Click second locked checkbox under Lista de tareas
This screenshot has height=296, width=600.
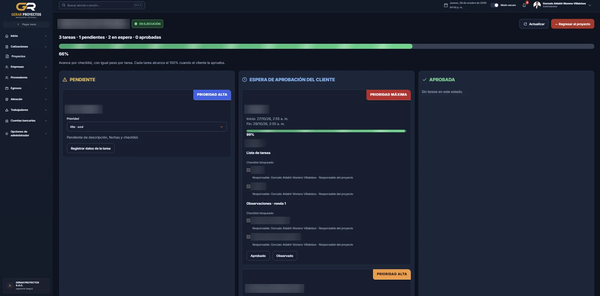coord(248,186)
